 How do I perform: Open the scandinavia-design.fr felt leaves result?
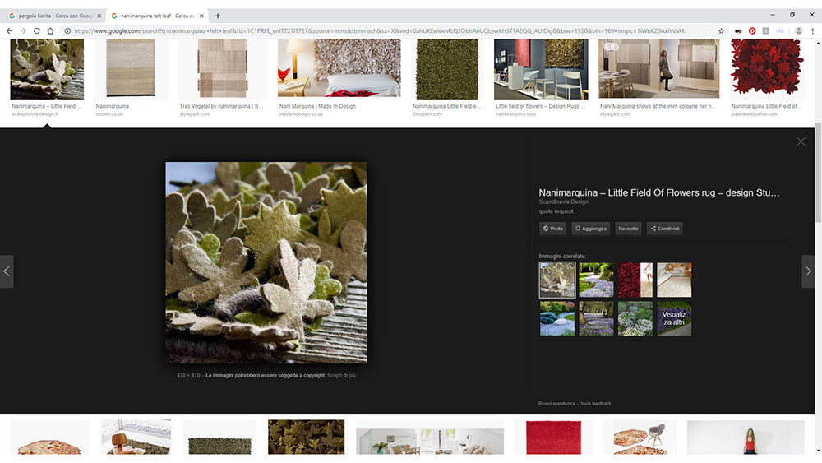(47, 69)
